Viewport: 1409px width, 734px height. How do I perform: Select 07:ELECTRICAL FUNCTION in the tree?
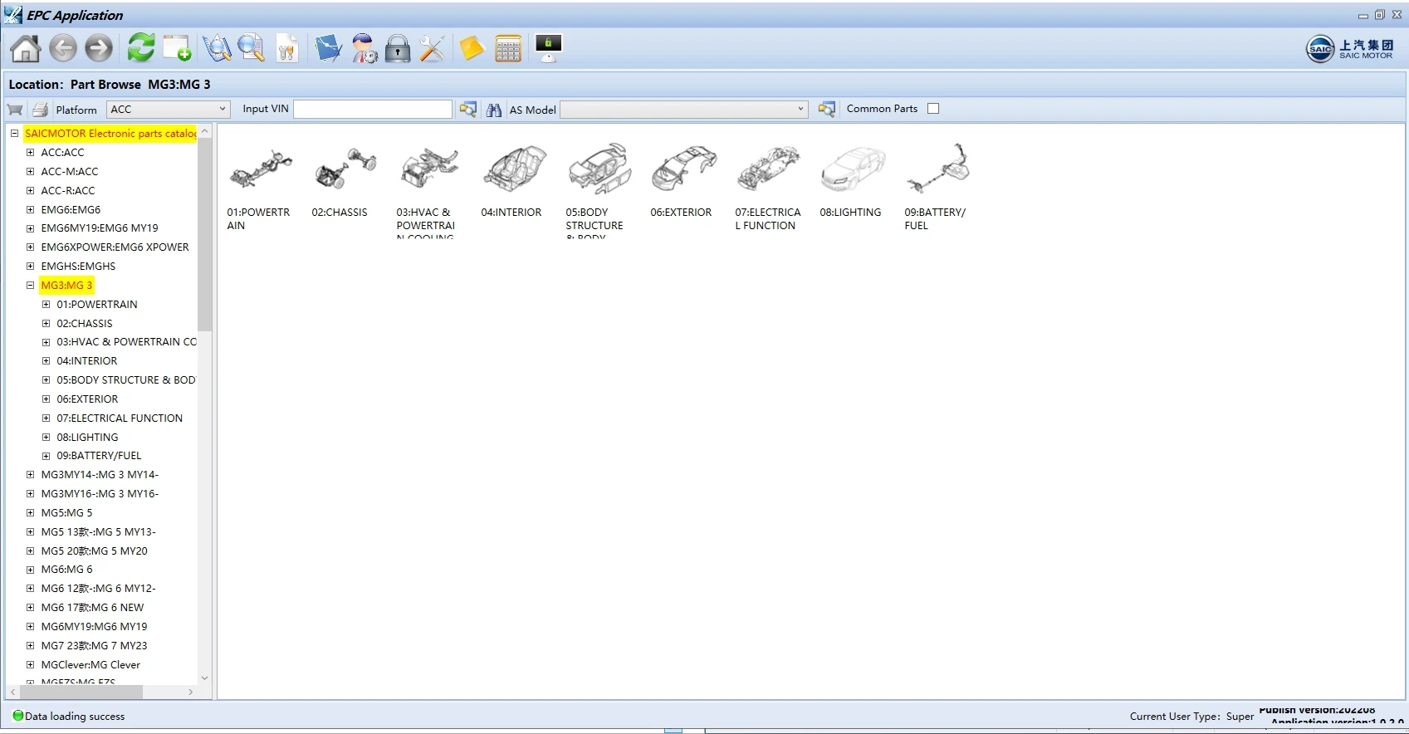point(120,418)
